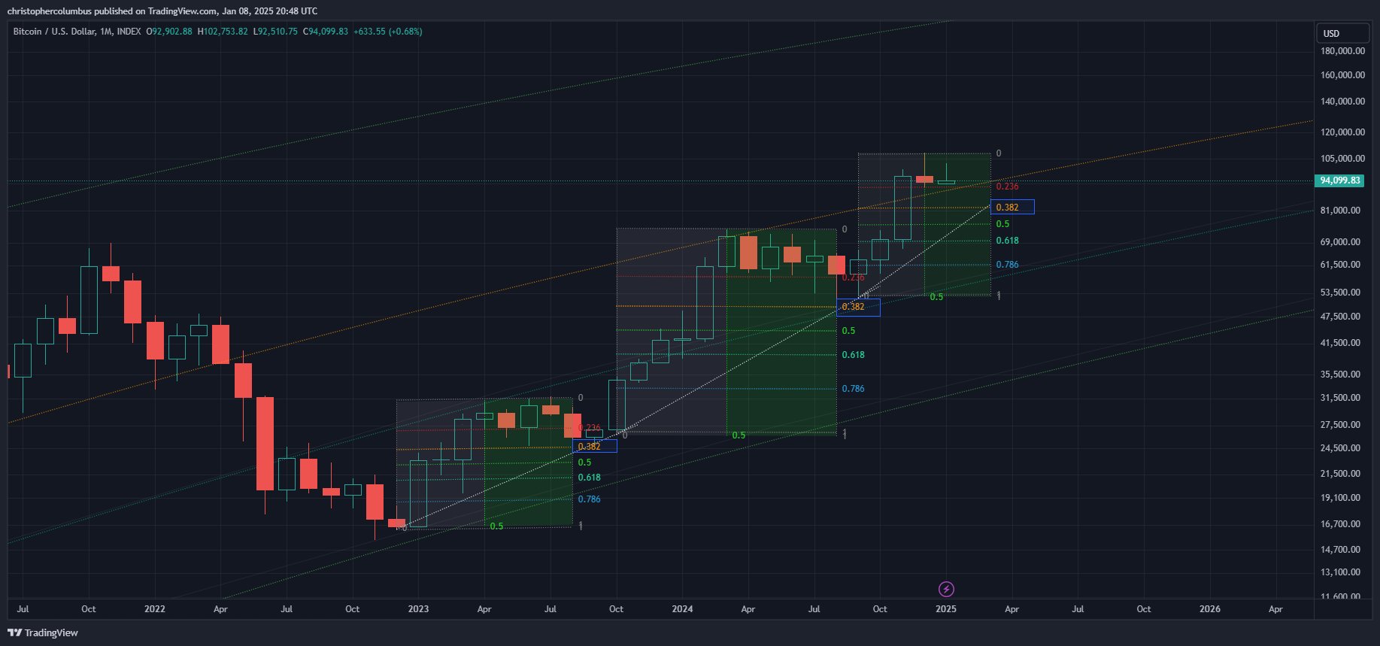Click the purple lightning bolt event icon
The width and height of the screenshot is (1380, 646).
point(946,589)
